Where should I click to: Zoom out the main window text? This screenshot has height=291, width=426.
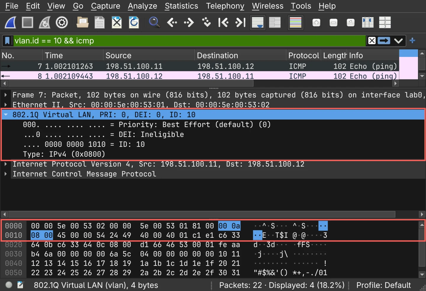[x=333, y=22]
